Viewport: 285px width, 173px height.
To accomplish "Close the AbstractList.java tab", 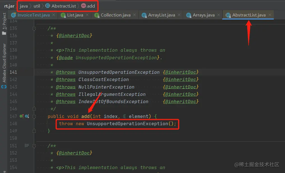I will pyautogui.click(x=270, y=15).
